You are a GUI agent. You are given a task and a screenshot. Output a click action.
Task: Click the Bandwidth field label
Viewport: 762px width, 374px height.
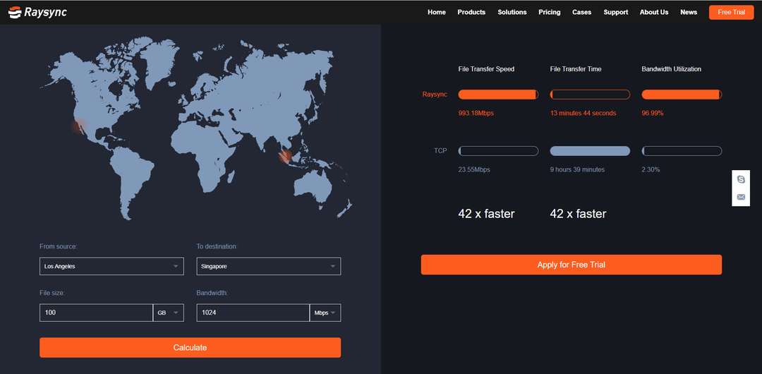coord(212,294)
